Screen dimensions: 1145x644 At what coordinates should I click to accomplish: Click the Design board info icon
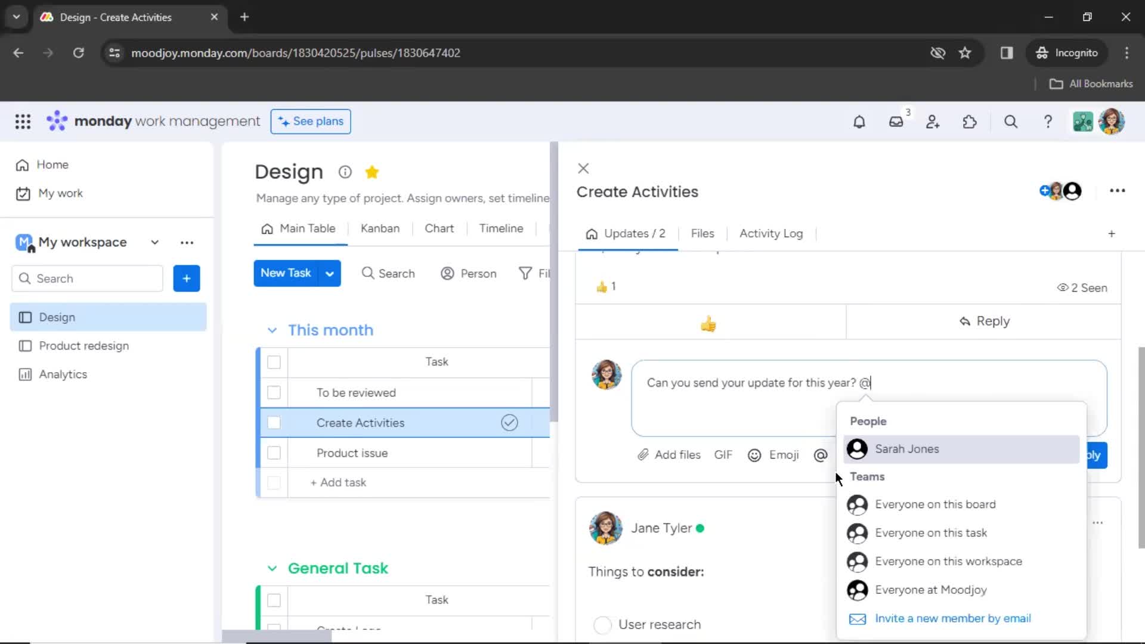tap(345, 172)
